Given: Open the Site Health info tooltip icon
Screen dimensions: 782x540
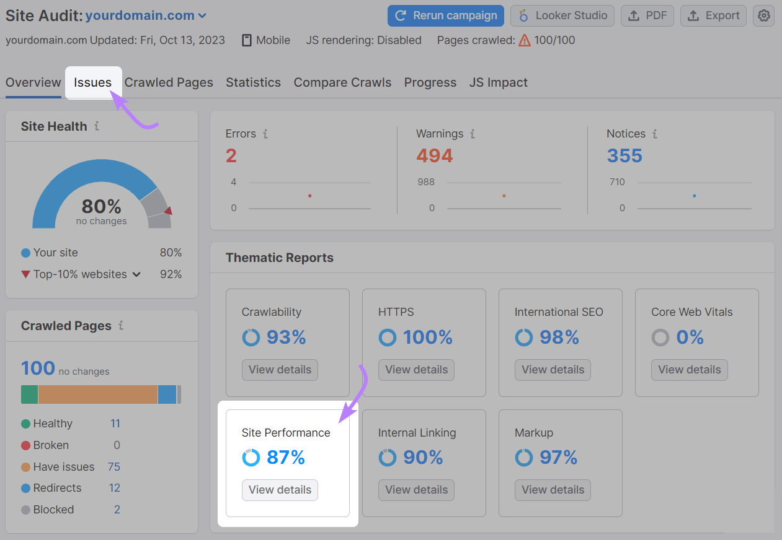Looking at the screenshot, I should point(97,126).
